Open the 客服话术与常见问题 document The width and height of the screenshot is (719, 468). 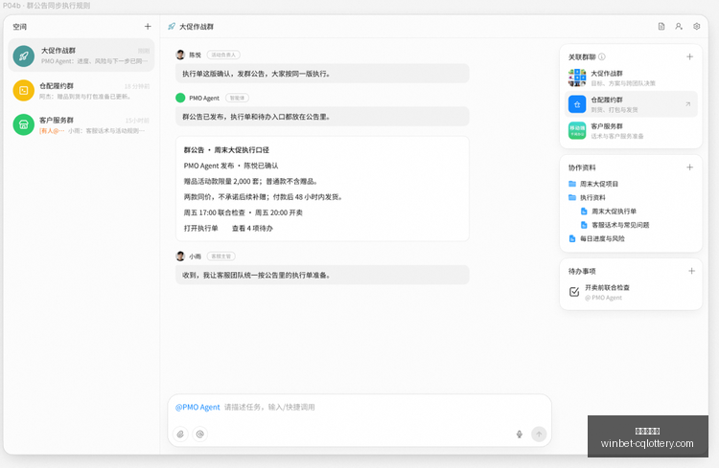point(615,225)
